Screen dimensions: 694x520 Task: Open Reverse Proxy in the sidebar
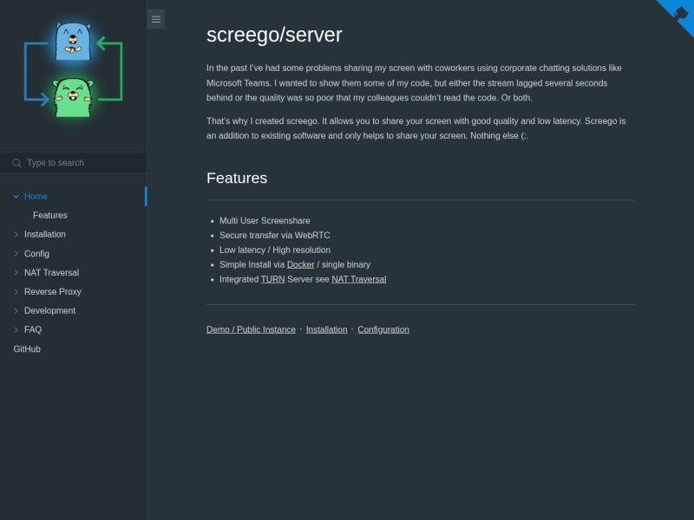pos(53,291)
